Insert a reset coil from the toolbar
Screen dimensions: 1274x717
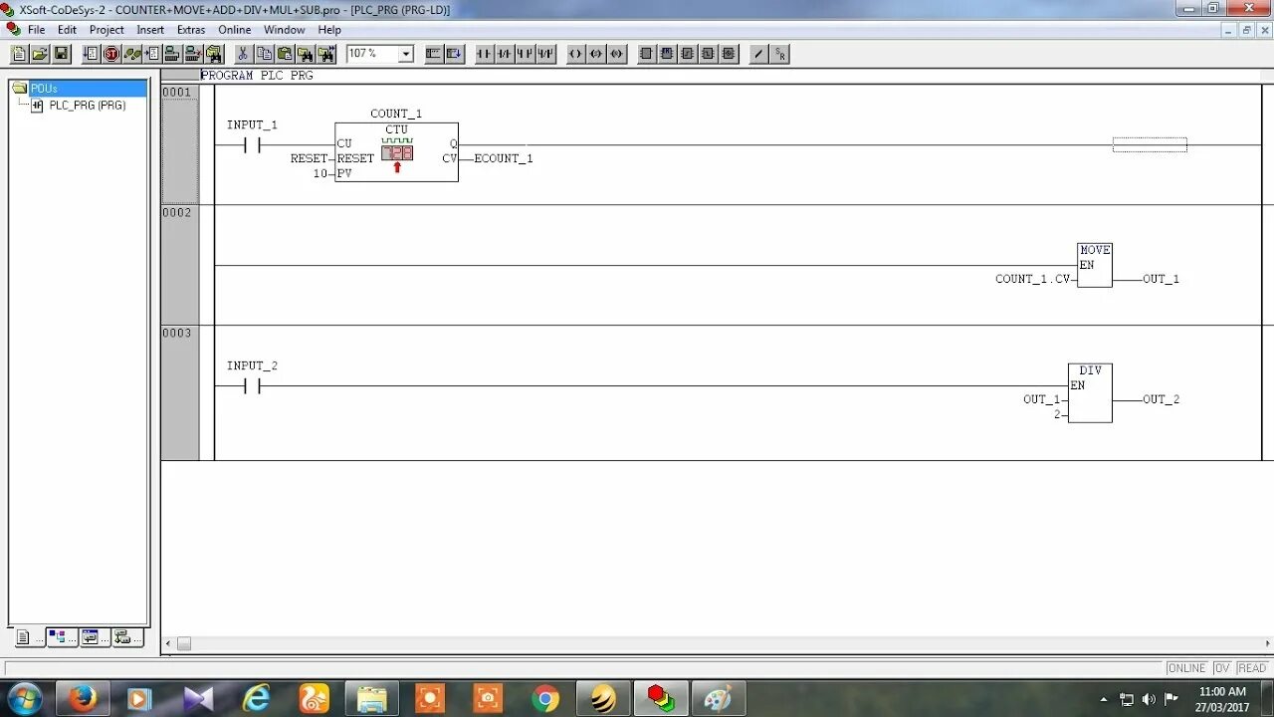pyautogui.click(x=617, y=54)
